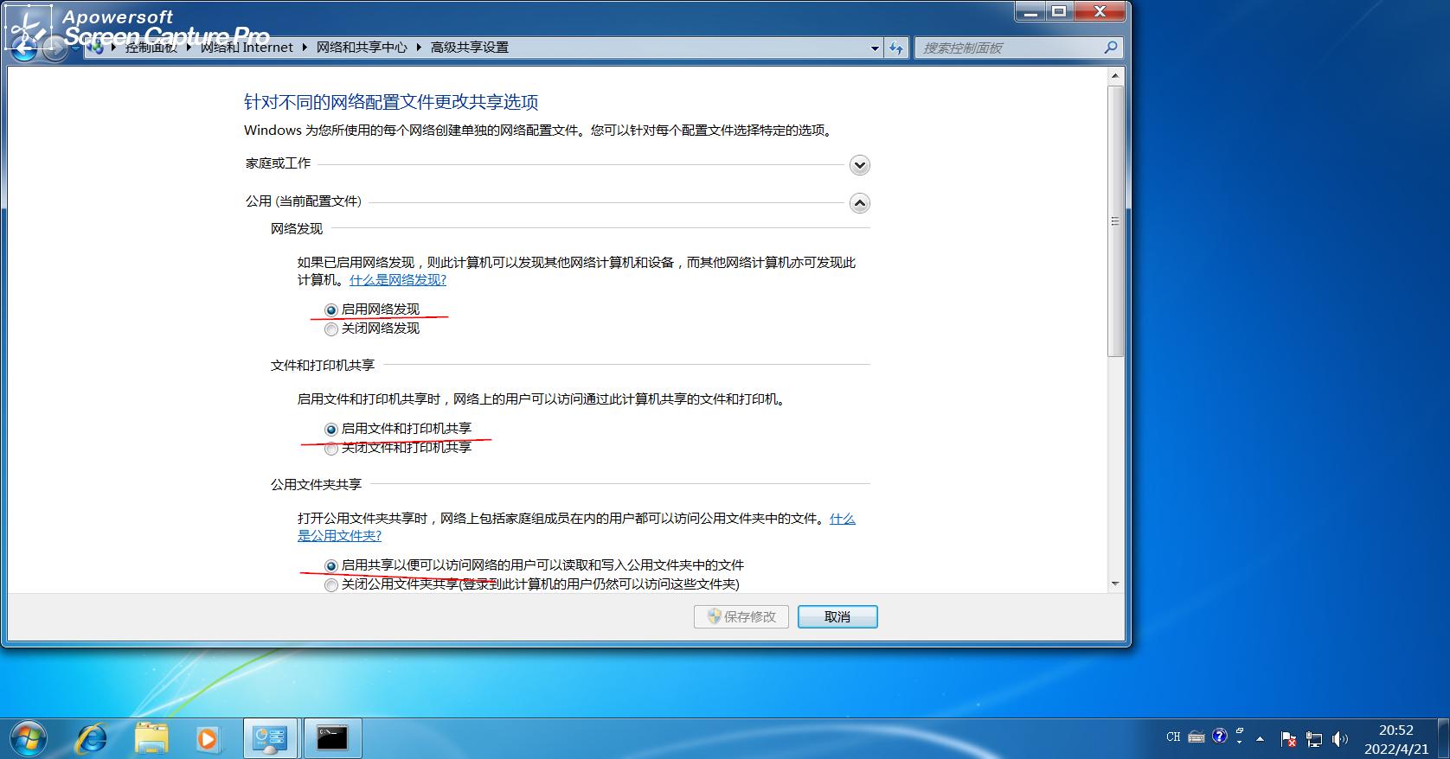Click the Show desktop strip

pyautogui.click(x=1444, y=739)
